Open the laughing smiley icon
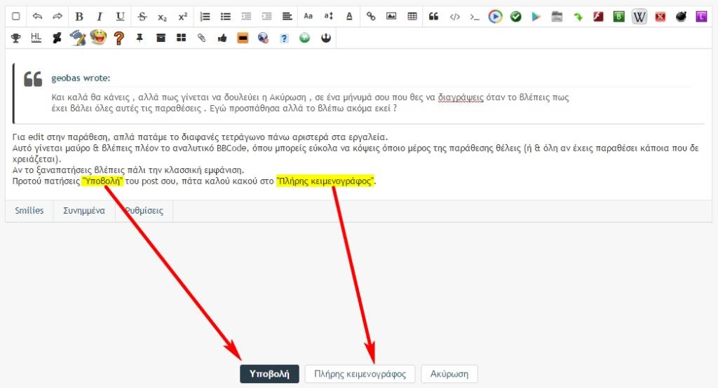 pyautogui.click(x=98, y=37)
